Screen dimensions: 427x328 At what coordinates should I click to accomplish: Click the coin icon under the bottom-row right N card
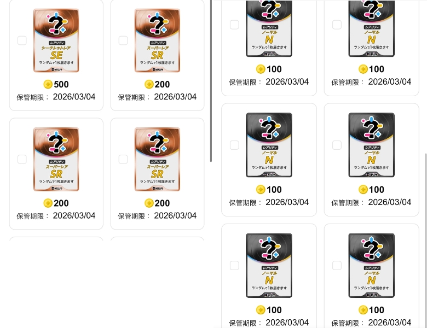[363, 310]
